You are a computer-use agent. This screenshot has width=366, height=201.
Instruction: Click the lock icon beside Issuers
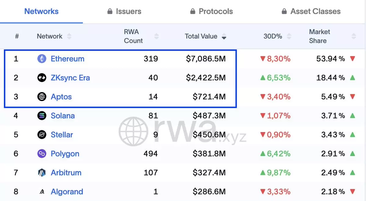[x=110, y=12]
